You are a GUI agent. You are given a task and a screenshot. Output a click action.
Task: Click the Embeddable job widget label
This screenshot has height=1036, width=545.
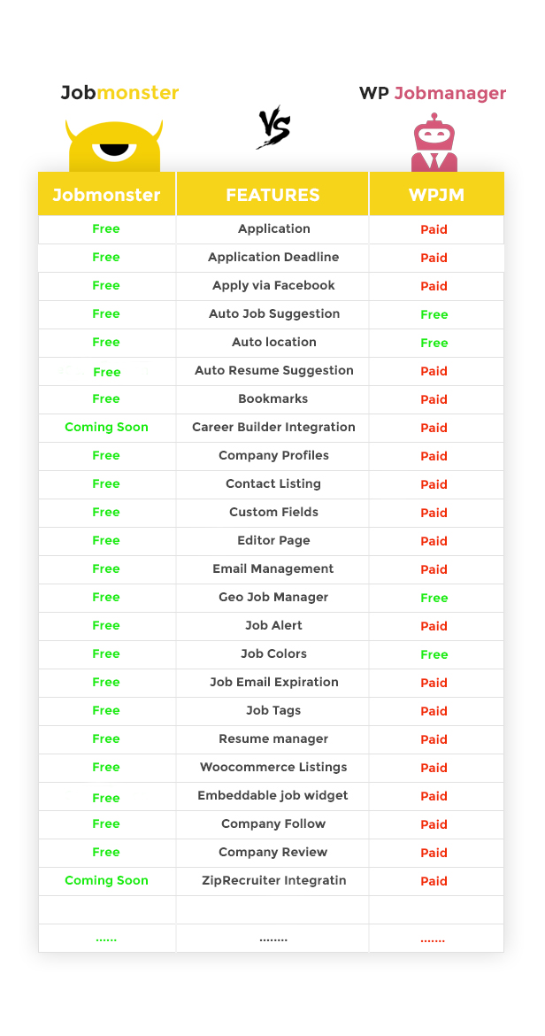click(272, 795)
